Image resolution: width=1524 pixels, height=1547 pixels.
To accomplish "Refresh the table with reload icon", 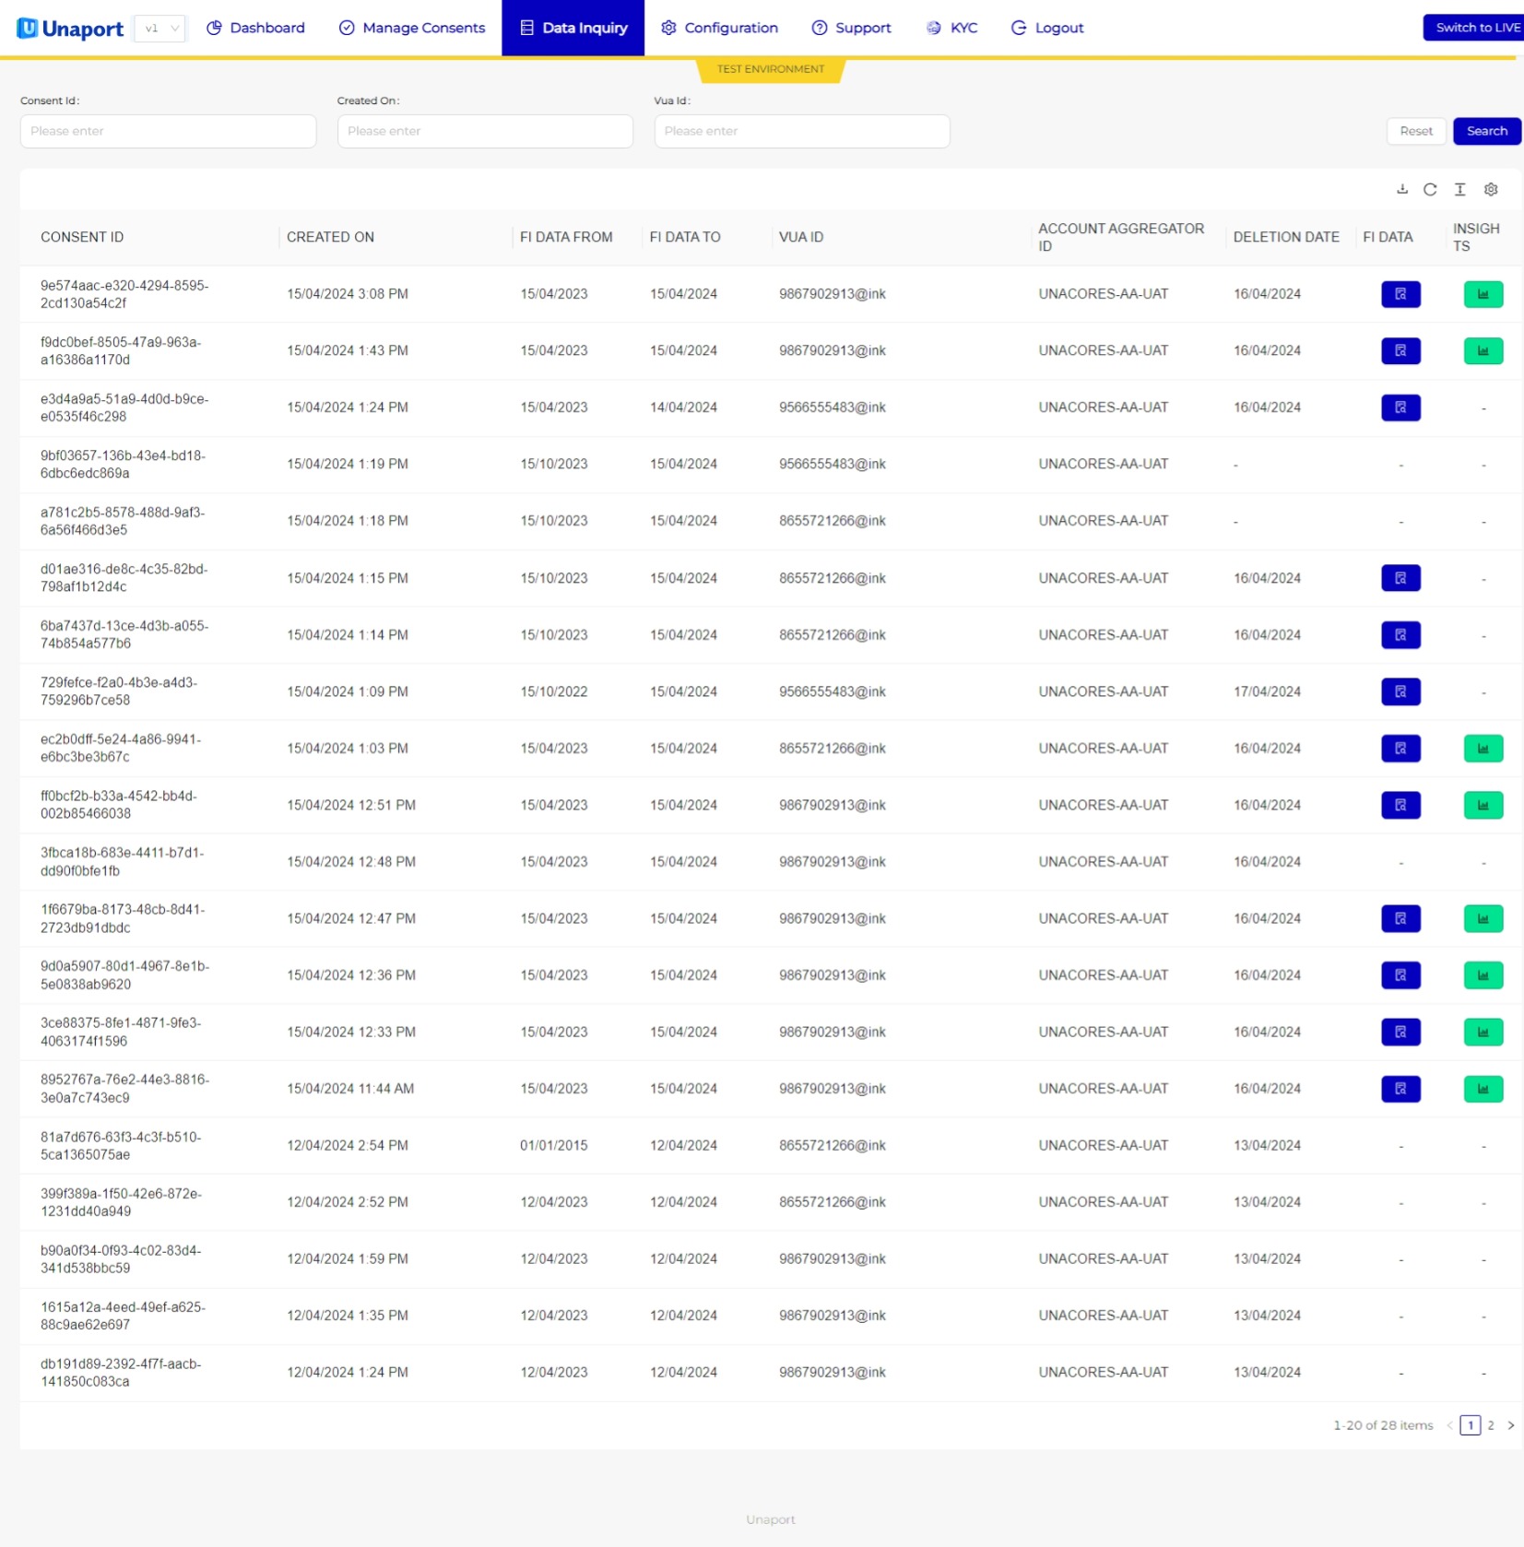I will (x=1430, y=189).
